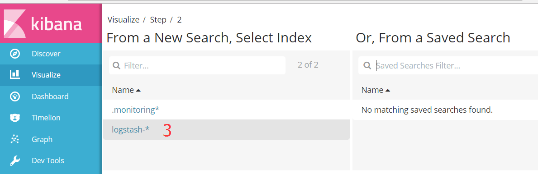The height and width of the screenshot is (174, 538).
Task: Open the Graph nodes icon
Action: tap(15, 139)
